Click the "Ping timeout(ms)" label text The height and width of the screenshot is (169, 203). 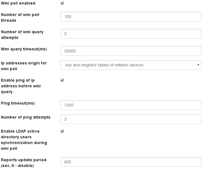[18, 103]
